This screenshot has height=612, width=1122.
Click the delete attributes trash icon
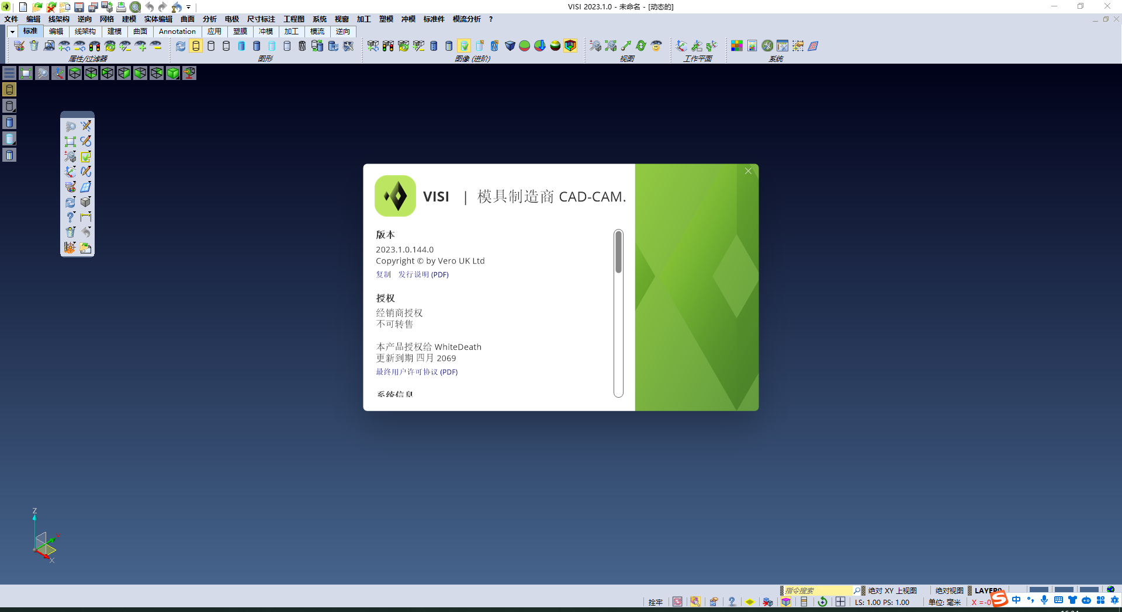pos(34,46)
